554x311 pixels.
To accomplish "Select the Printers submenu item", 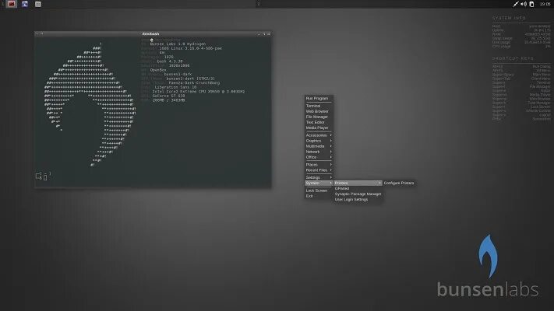I will [358, 183].
